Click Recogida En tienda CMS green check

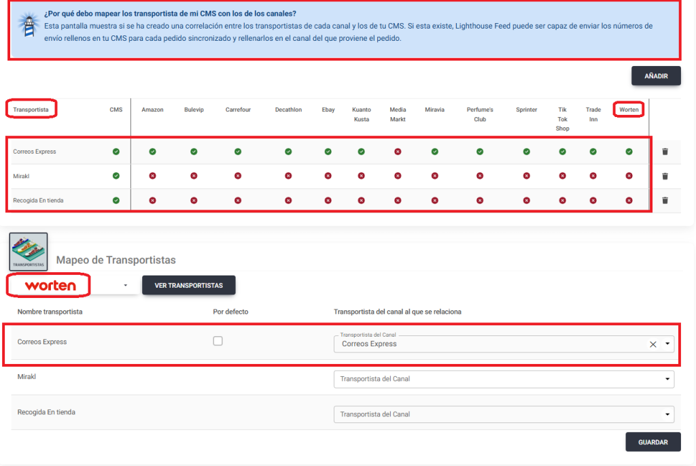[116, 201]
